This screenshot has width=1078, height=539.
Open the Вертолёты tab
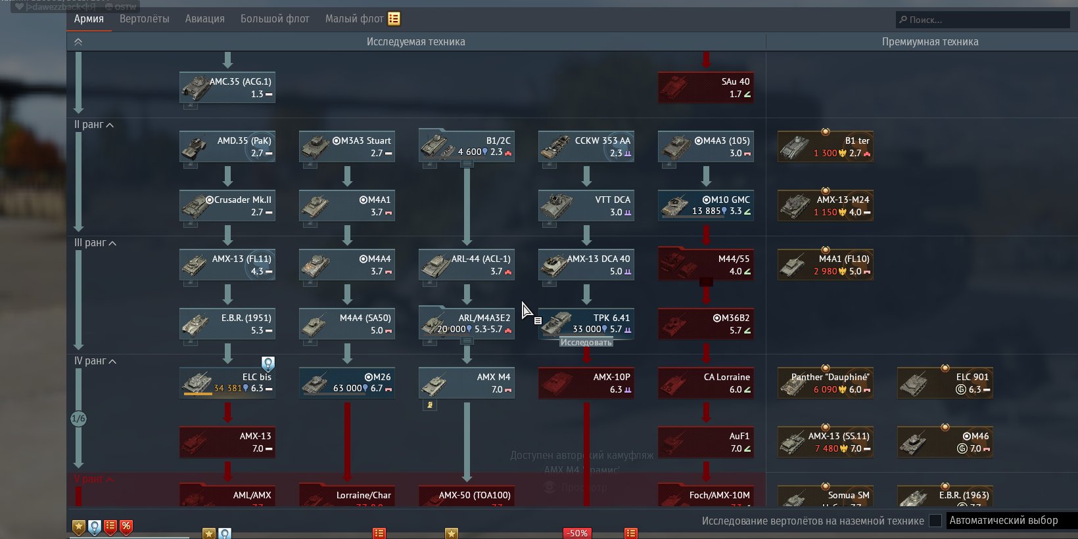[x=145, y=19]
